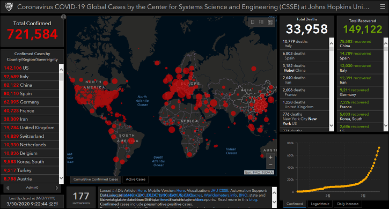This screenshot has width=389, height=209.
Task: Switch to Active Cases tab
Action: pyautogui.click(x=135, y=179)
